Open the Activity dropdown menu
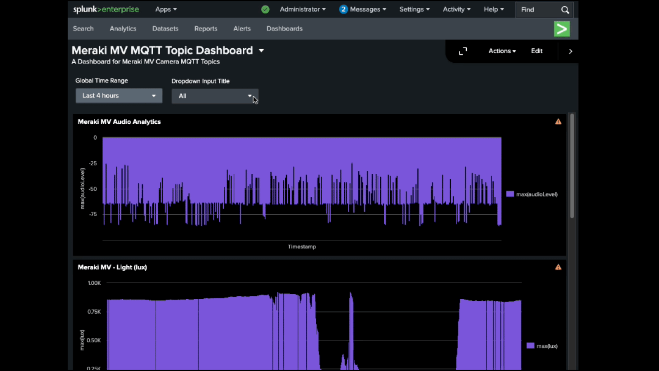 click(x=456, y=9)
